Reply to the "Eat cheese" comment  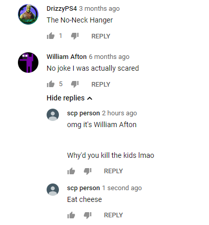click(113, 215)
